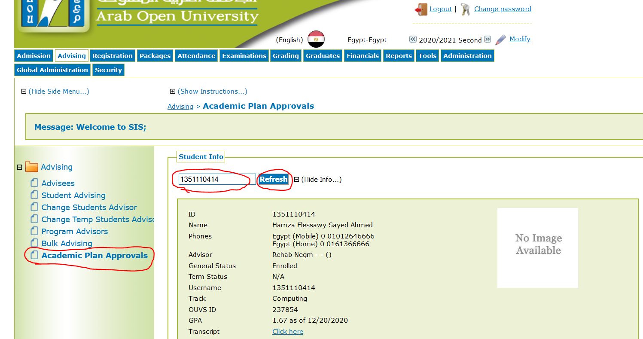Open the Graduates tab
This screenshot has width=643, height=339.
pos(323,56)
